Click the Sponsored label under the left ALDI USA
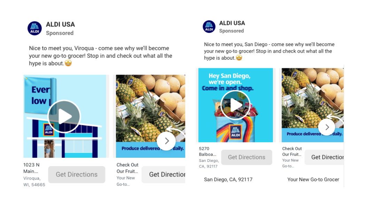This screenshot has width=376, height=208. pos(60,33)
